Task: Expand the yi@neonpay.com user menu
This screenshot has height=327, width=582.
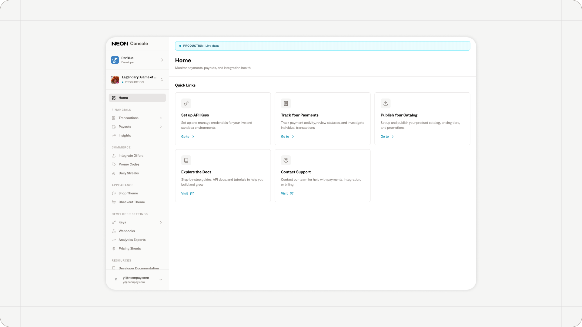Action: point(161,280)
